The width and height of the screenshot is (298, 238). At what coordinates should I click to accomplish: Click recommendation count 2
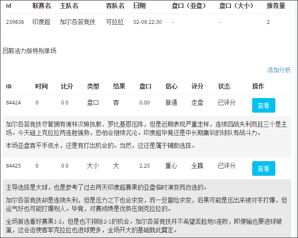point(268,22)
